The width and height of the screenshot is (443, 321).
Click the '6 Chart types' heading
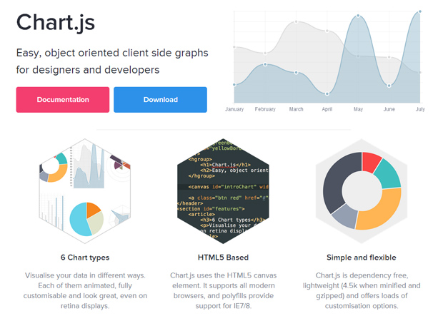85,258
